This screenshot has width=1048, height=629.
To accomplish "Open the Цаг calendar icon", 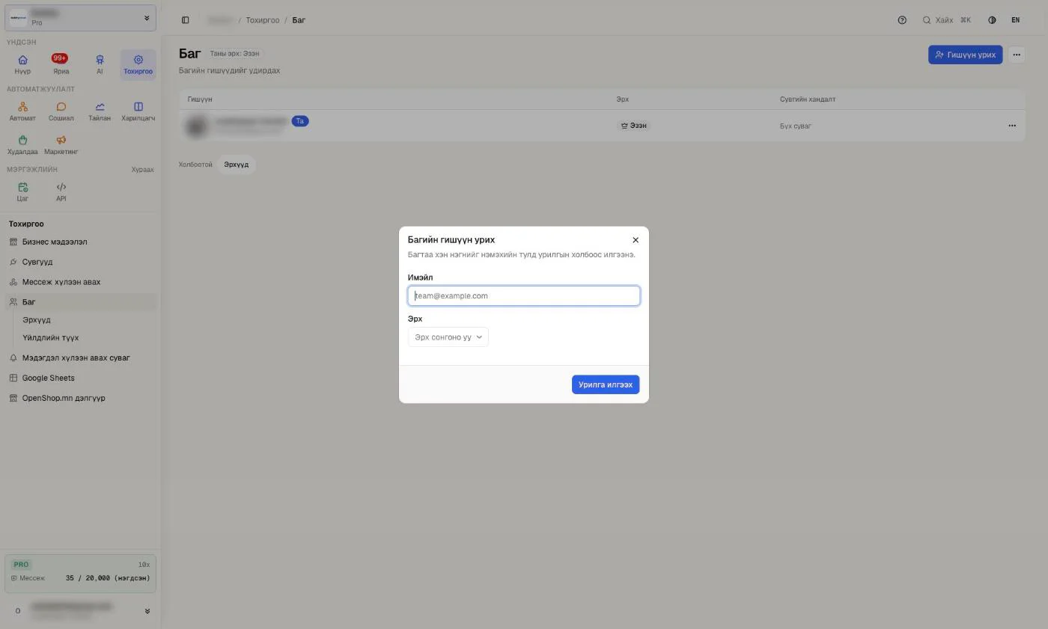I will click(22, 192).
